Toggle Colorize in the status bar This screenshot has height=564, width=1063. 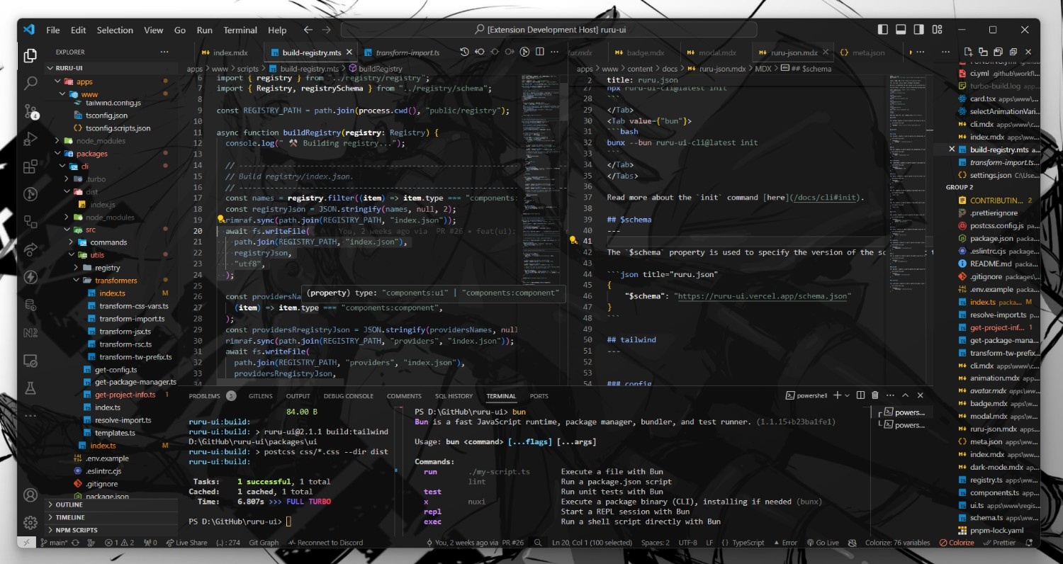(x=957, y=543)
